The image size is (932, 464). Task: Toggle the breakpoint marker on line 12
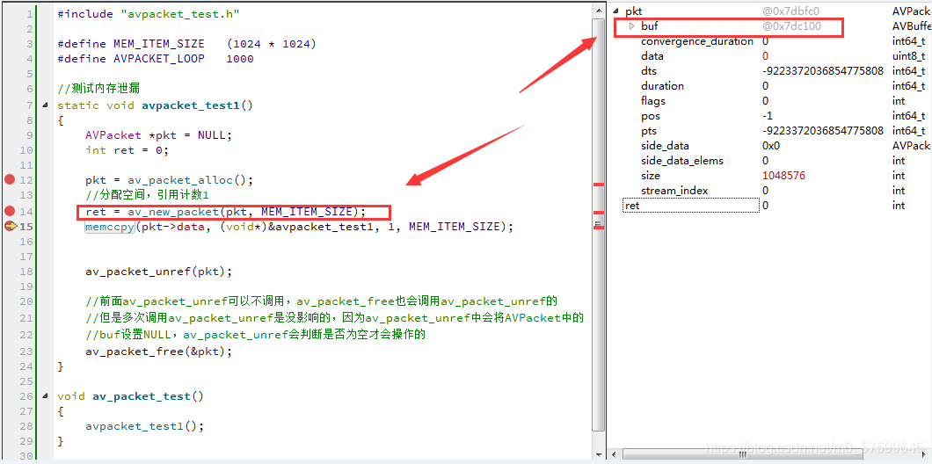tap(9, 179)
